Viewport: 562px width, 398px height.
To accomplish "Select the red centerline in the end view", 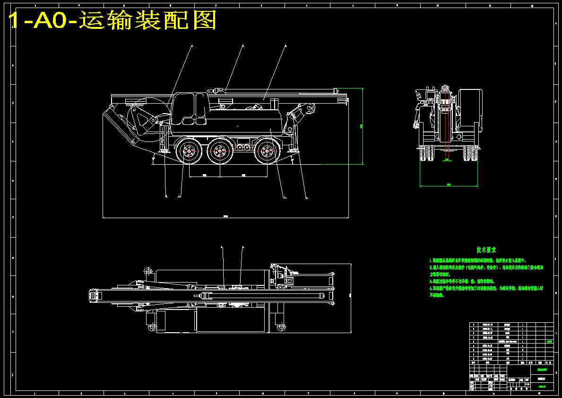I will pyautogui.click(x=446, y=123).
